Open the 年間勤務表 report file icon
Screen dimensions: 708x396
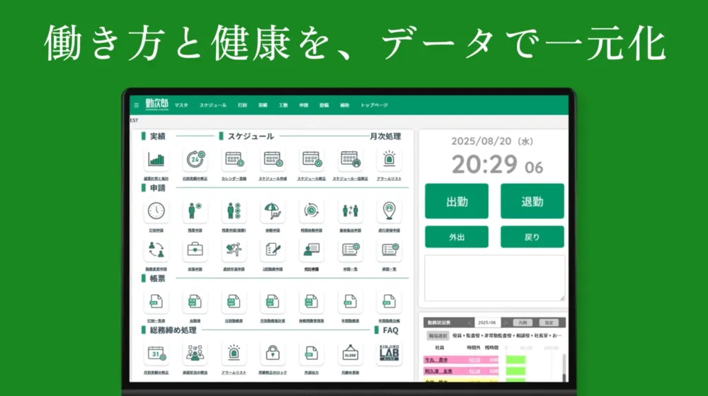tap(350, 302)
